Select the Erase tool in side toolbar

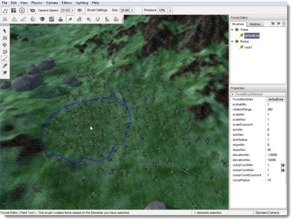(5, 66)
